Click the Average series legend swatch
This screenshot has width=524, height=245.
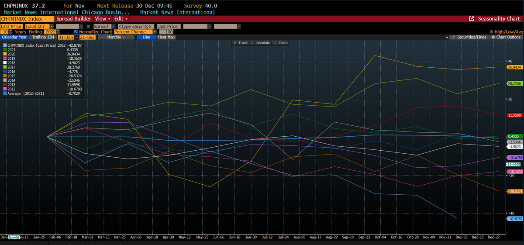(5, 93)
